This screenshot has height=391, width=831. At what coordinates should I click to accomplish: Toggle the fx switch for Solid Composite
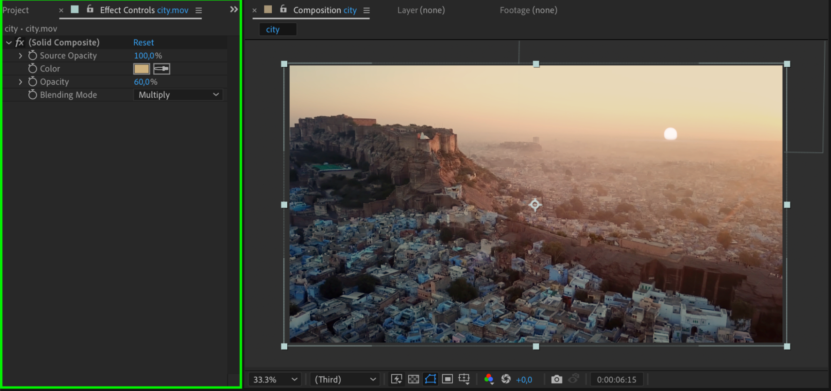tap(20, 42)
